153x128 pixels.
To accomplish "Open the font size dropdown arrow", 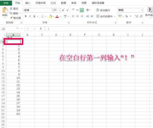I will (x=60, y=10).
